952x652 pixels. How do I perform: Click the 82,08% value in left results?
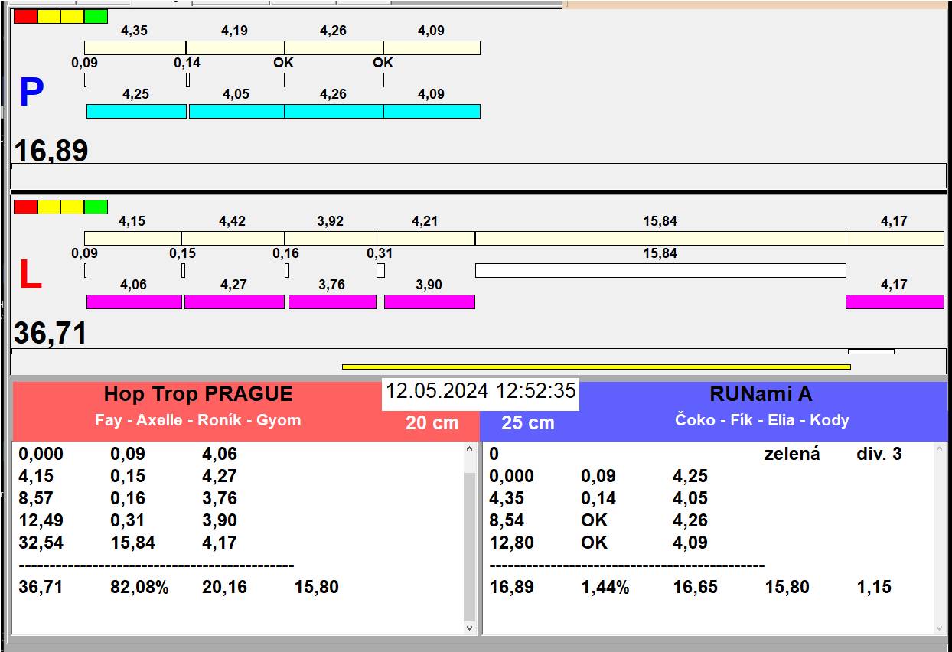[x=139, y=588]
